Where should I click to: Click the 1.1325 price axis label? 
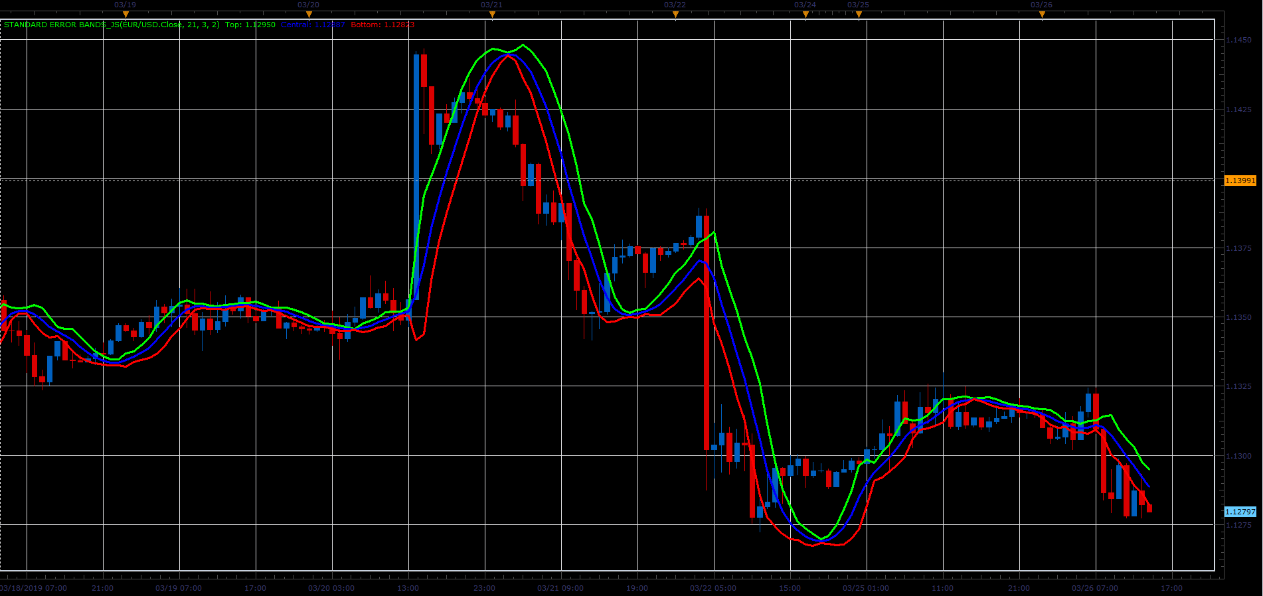pos(1238,386)
